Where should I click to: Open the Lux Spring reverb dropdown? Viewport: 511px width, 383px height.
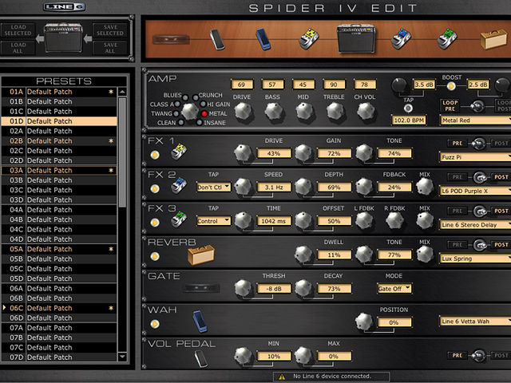pyautogui.click(x=475, y=259)
